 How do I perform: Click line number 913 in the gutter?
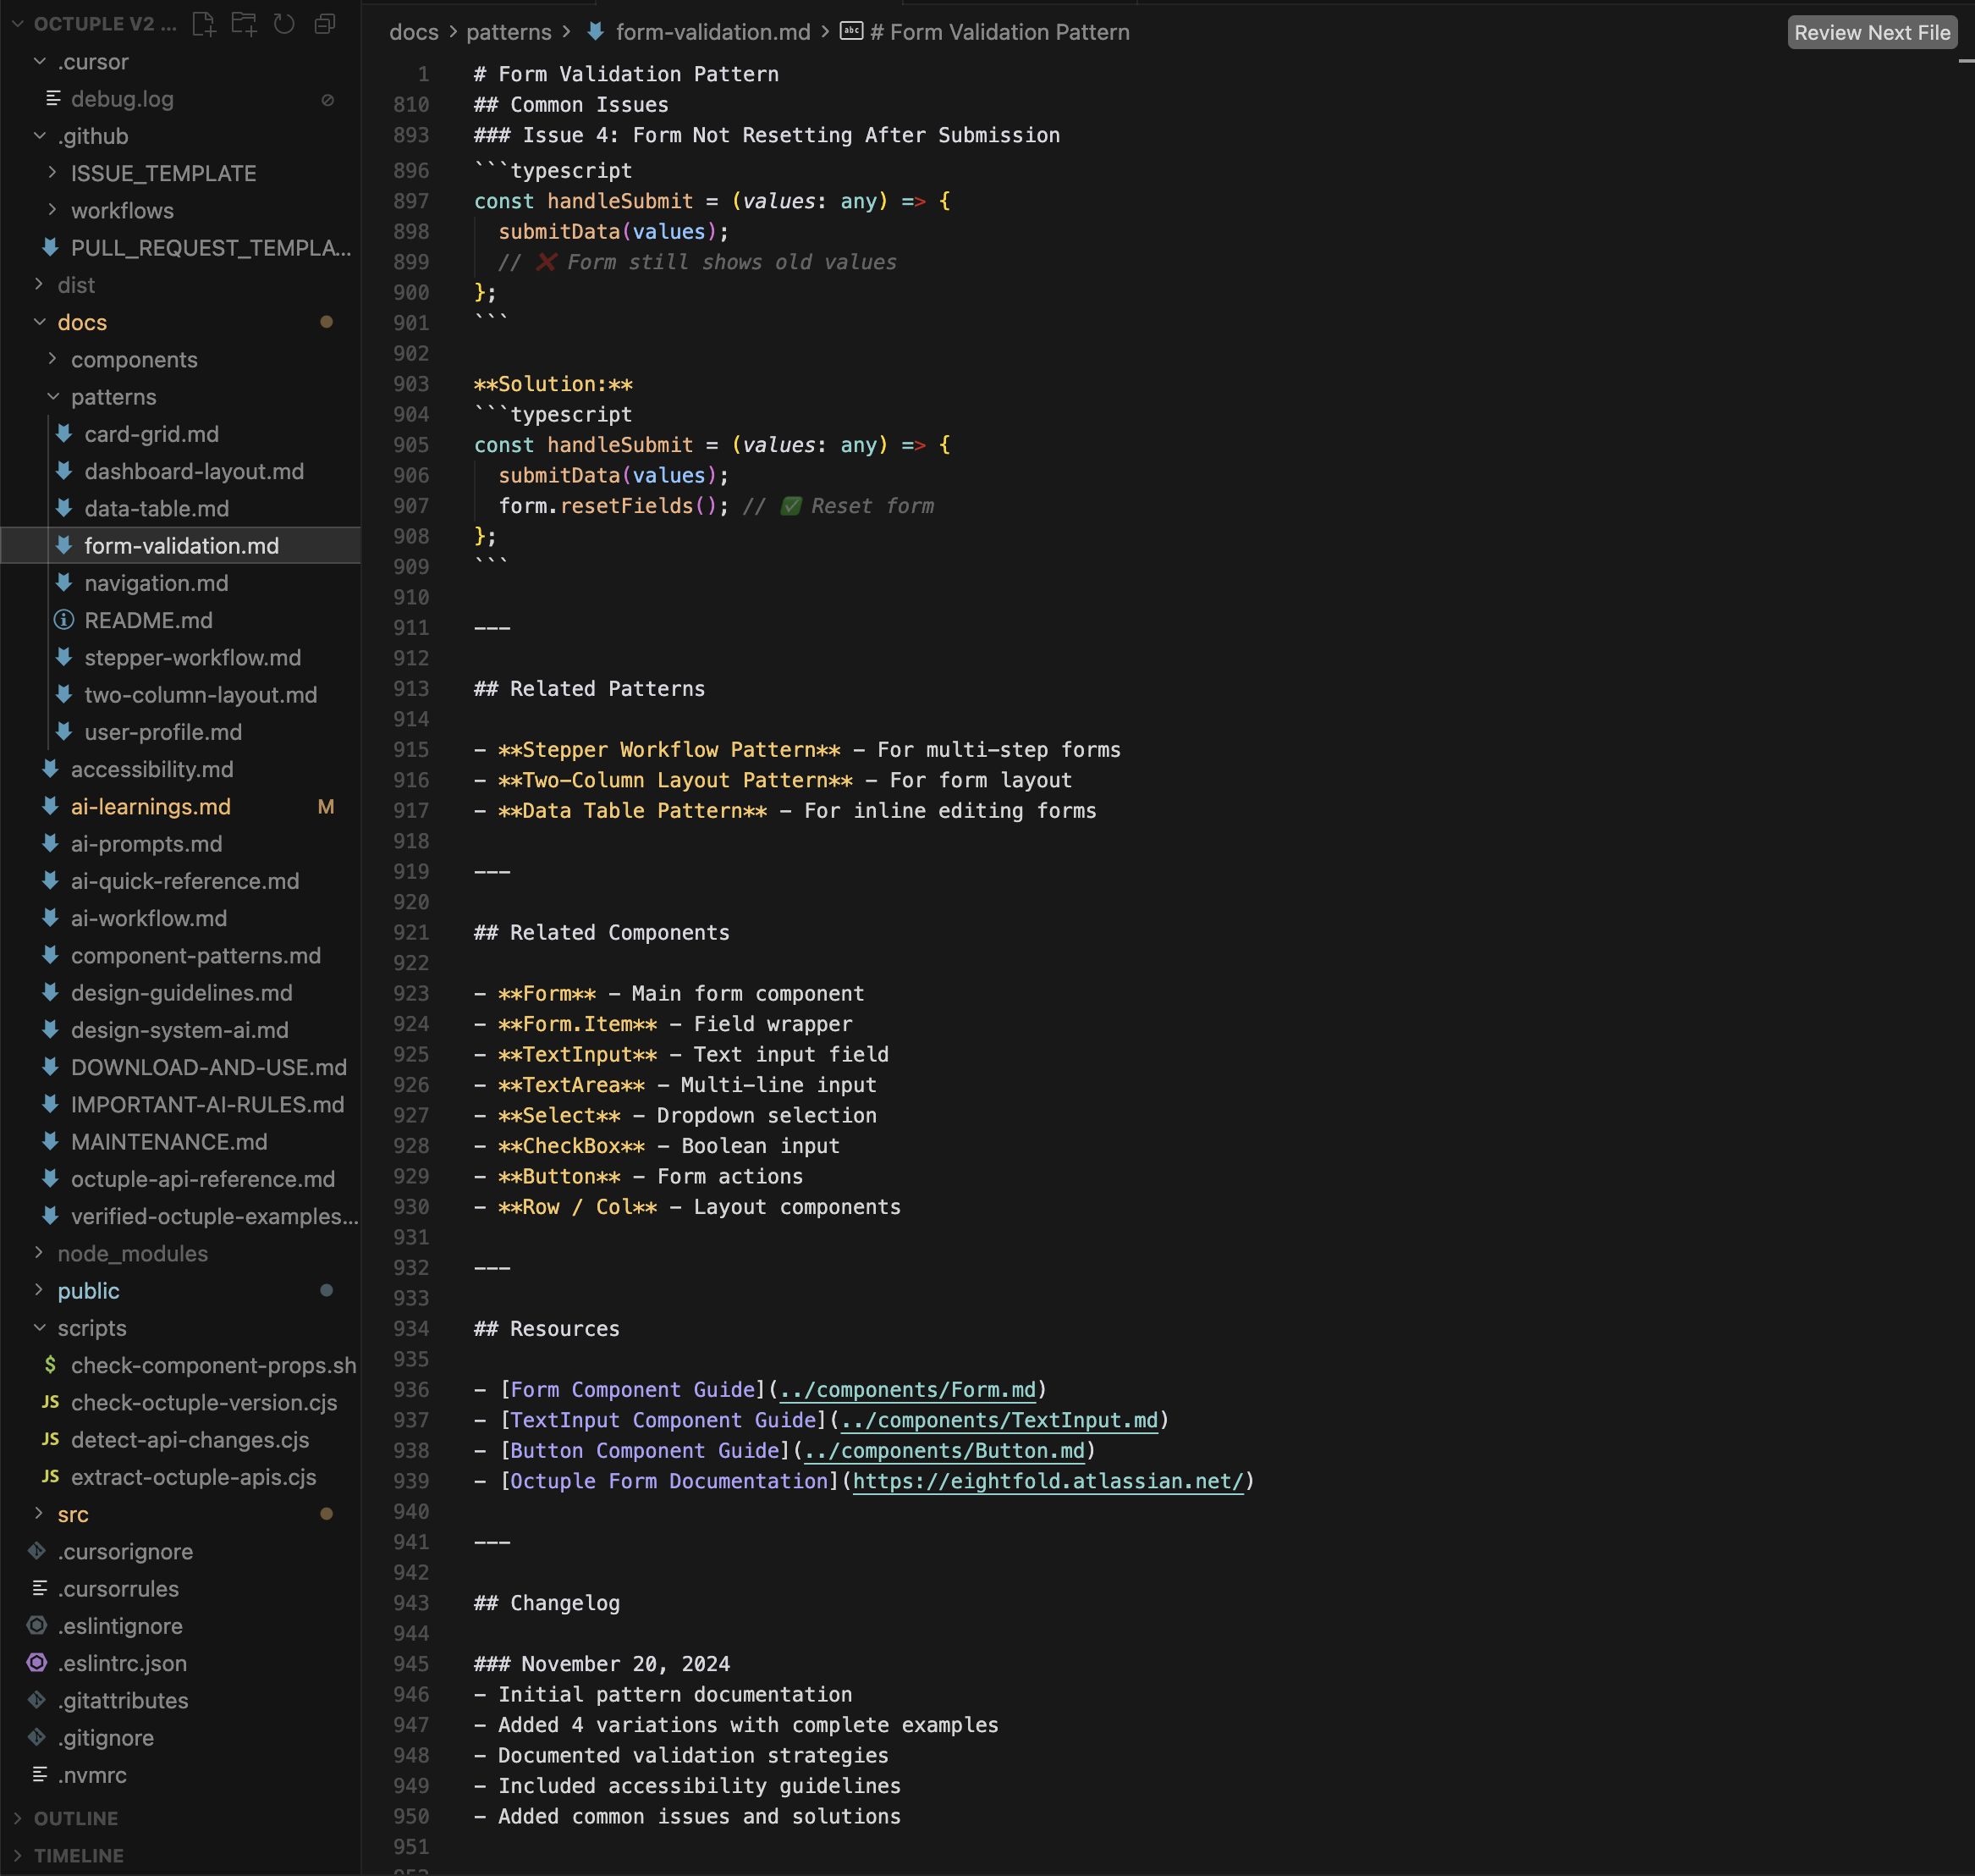pyautogui.click(x=410, y=688)
